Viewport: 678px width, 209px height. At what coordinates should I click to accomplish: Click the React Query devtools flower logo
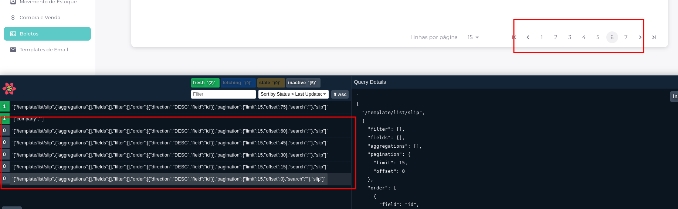pyautogui.click(x=9, y=89)
